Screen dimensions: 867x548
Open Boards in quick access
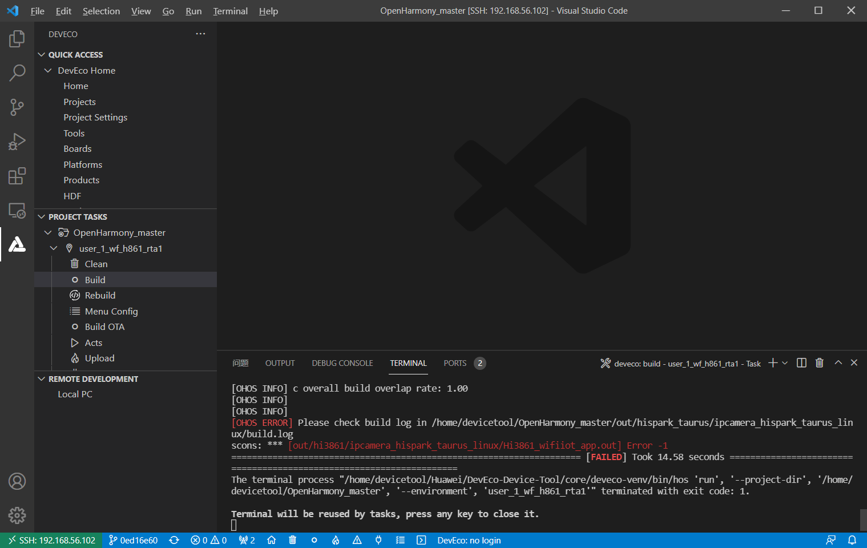(x=126, y=149)
